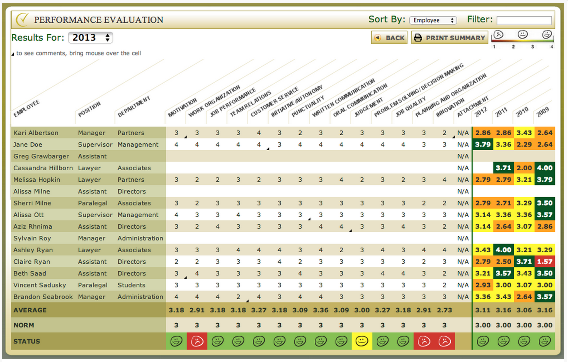
Task: Click the red sad face under Innovation status
Action: [x=445, y=341]
